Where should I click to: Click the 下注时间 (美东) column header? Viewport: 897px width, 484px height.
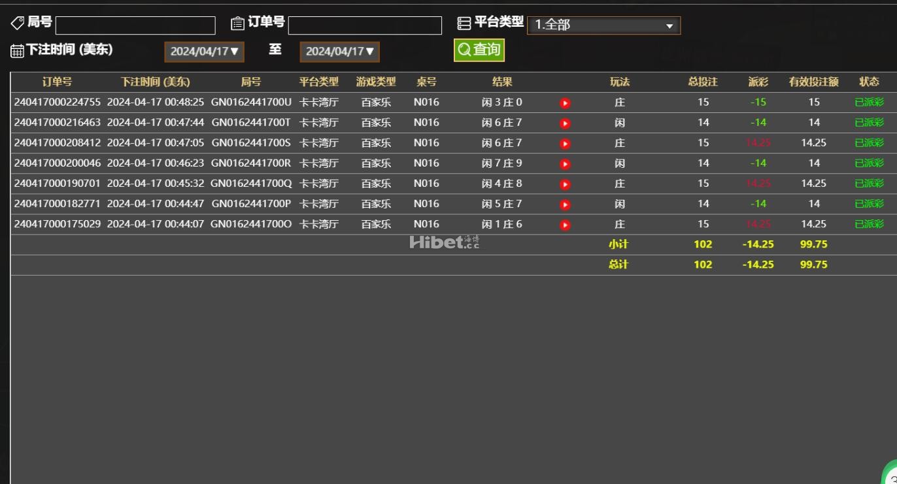pyautogui.click(x=155, y=82)
